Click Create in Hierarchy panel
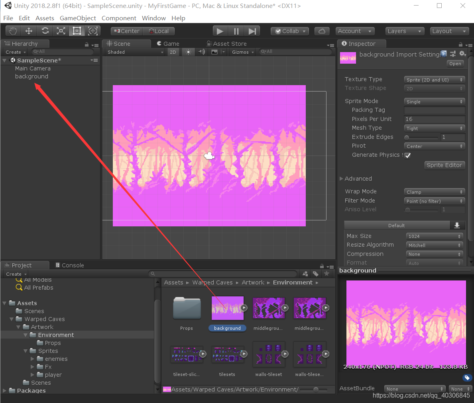474x403 pixels. click(16, 52)
